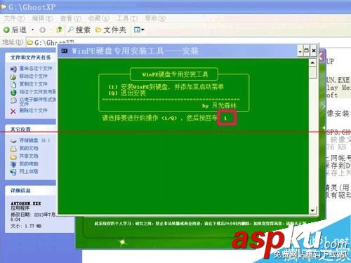This screenshot has height=263, width=351.
Task: Click the globe publish-to-Web icon
Action: point(13,92)
